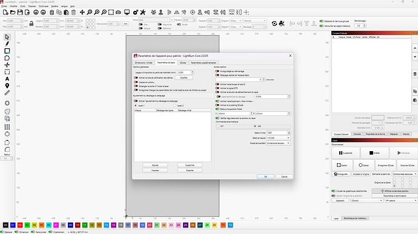418x234 pixels.
Task: Click the up arrow beside the layers list
Action: [x=415, y=48]
